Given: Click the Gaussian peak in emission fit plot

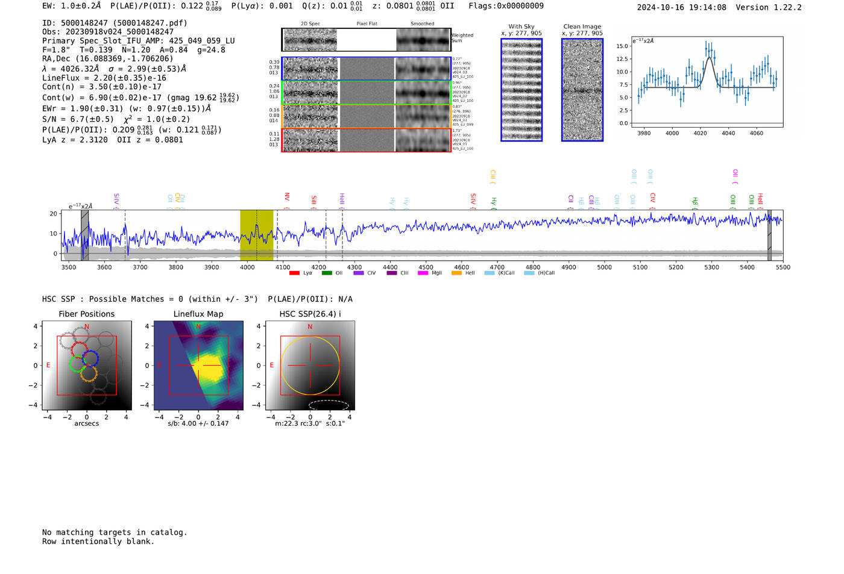Looking at the screenshot, I should tap(710, 58).
